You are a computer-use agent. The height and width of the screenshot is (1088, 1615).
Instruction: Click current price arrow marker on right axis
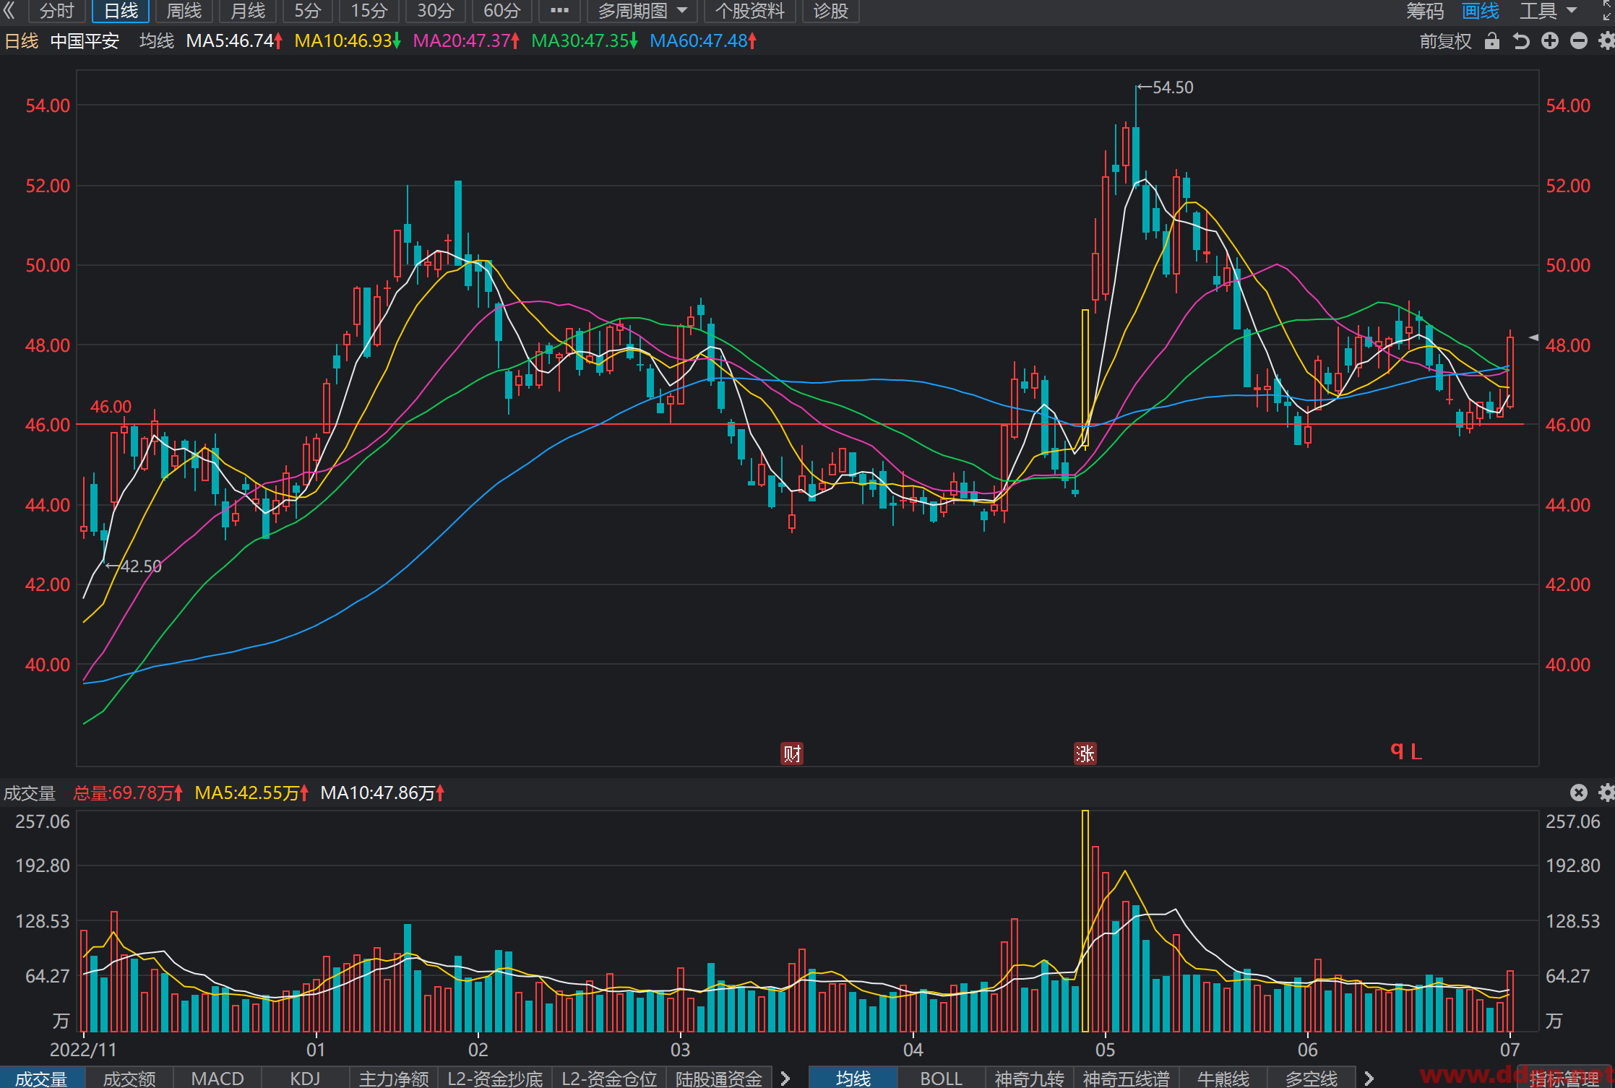(1533, 337)
